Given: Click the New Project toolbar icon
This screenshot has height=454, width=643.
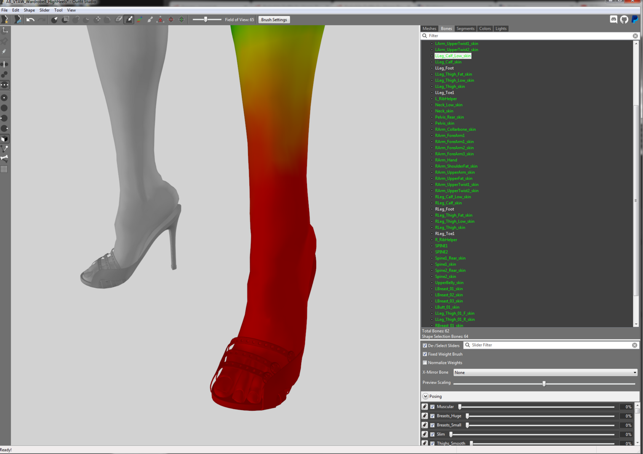Looking at the screenshot, I should click(5, 19).
